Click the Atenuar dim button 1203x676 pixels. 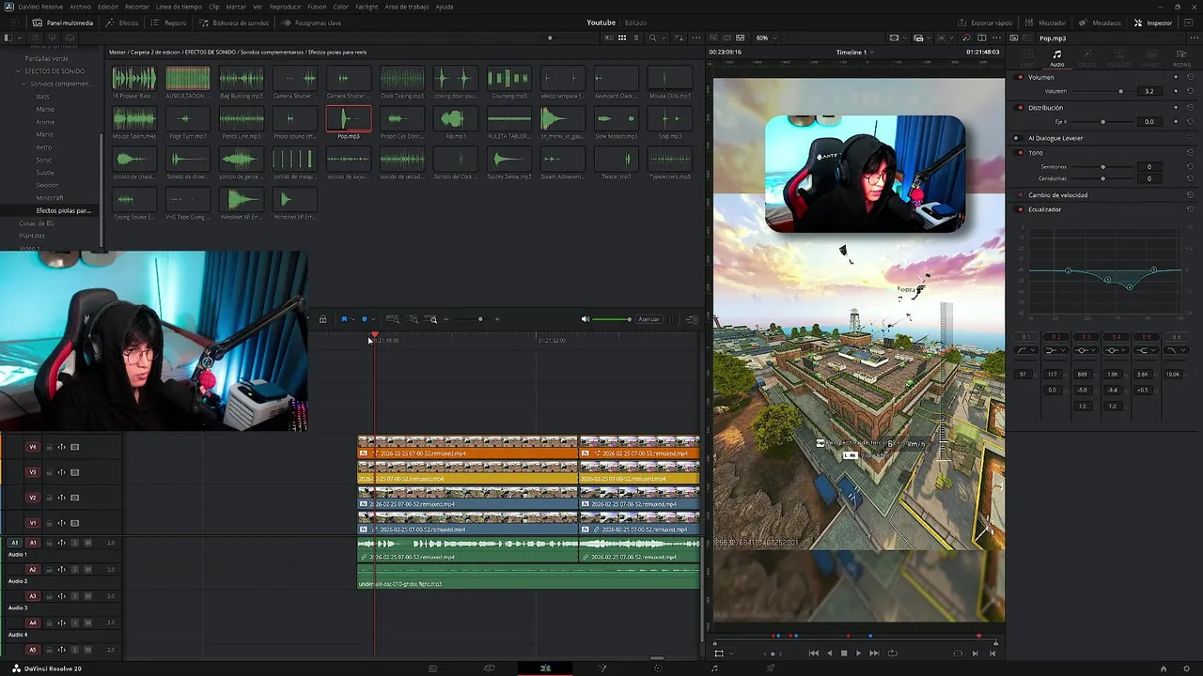pyautogui.click(x=648, y=319)
